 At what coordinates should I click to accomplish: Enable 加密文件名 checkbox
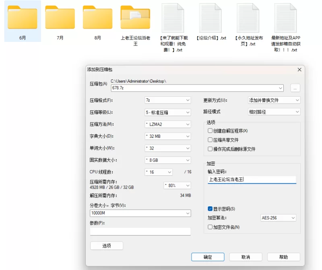click(210, 227)
